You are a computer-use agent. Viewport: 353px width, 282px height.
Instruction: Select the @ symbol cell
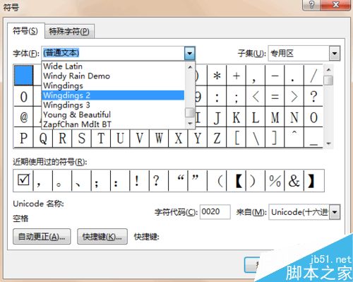click(23, 117)
